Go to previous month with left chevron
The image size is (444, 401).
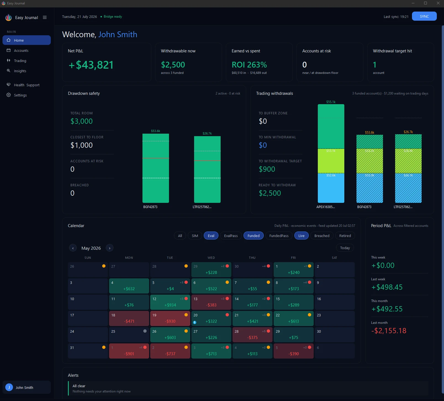[x=73, y=248]
